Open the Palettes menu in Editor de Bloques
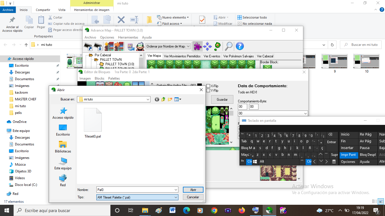 [x=114, y=78]
